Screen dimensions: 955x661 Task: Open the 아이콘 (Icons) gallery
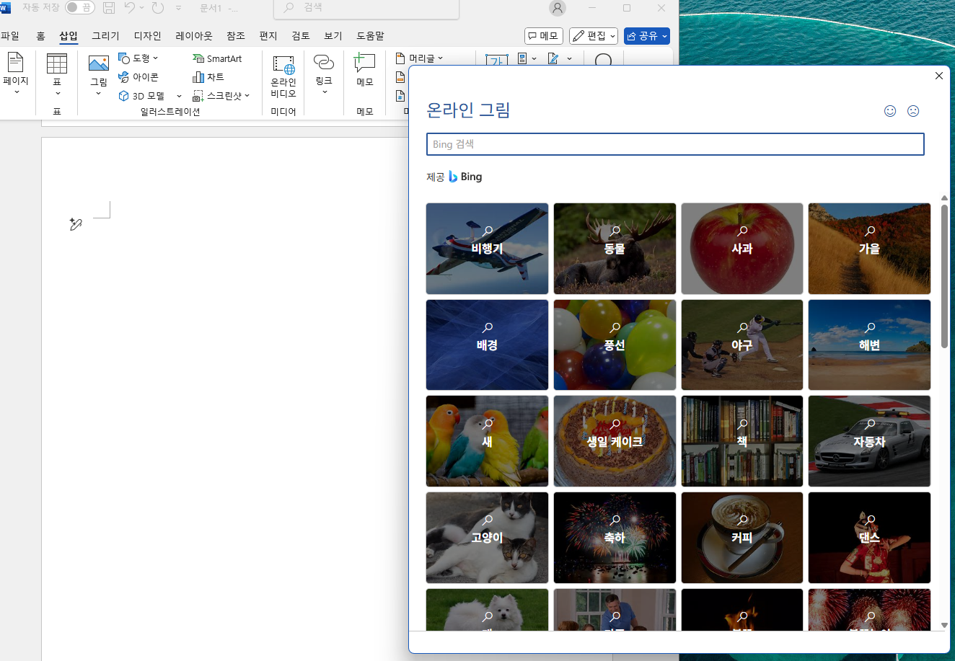[x=138, y=77]
